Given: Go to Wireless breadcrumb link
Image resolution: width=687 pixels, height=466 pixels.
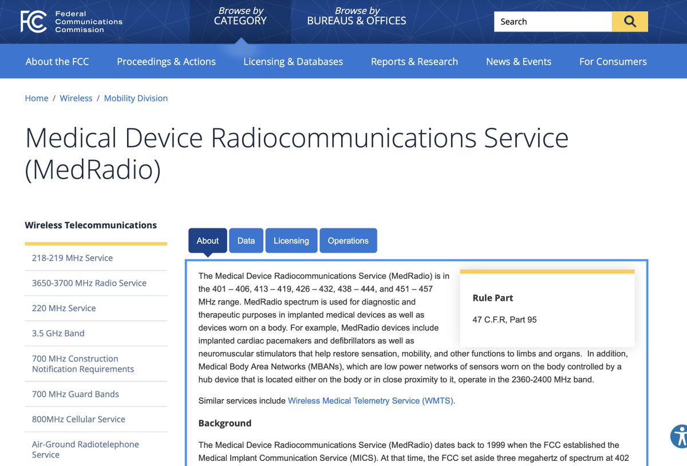Looking at the screenshot, I should 76,98.
